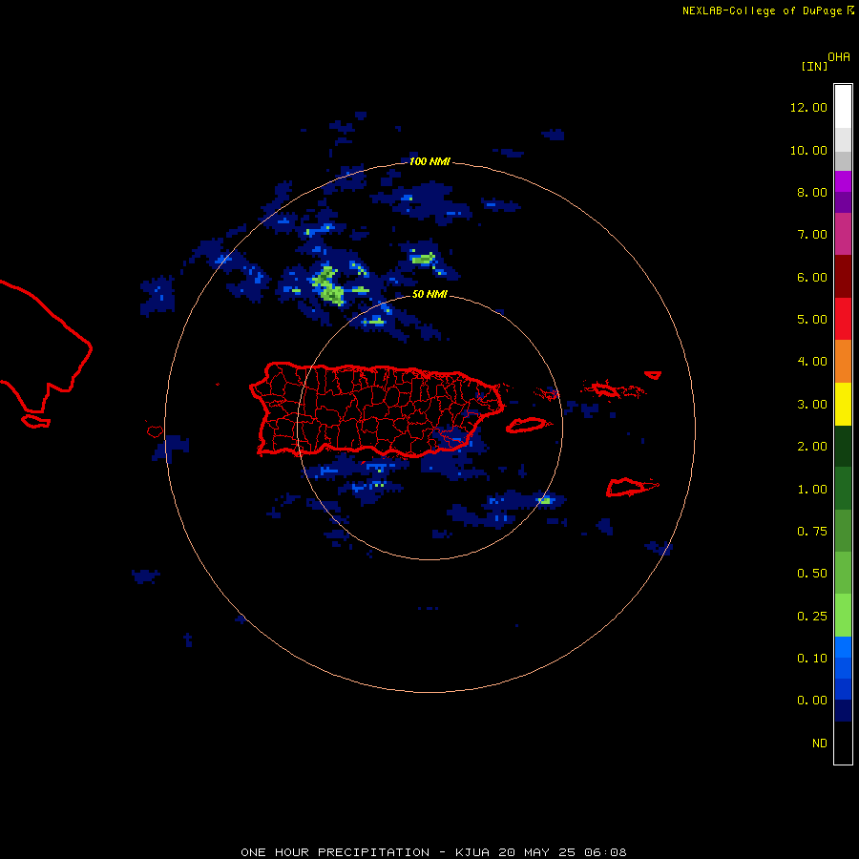859x859 pixels.
Task: Click the ND legend label
Action: pyautogui.click(x=820, y=744)
